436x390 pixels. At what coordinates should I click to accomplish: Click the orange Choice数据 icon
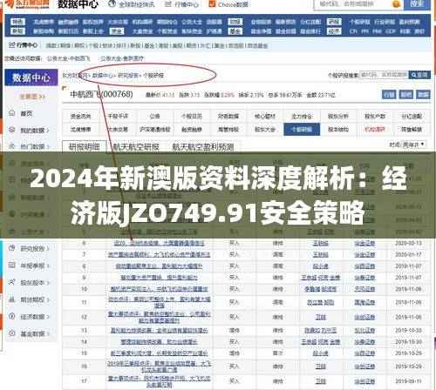213,3
